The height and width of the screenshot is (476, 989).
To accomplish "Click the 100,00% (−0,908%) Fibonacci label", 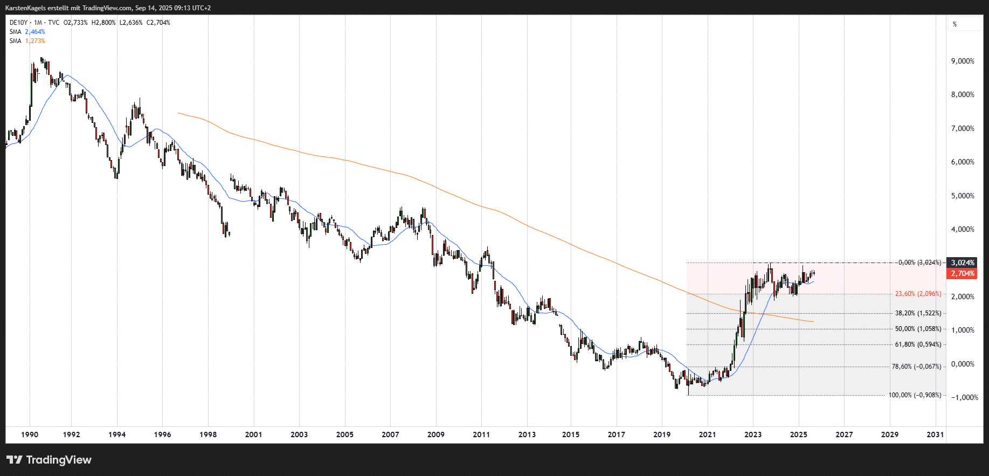I will [x=915, y=395].
